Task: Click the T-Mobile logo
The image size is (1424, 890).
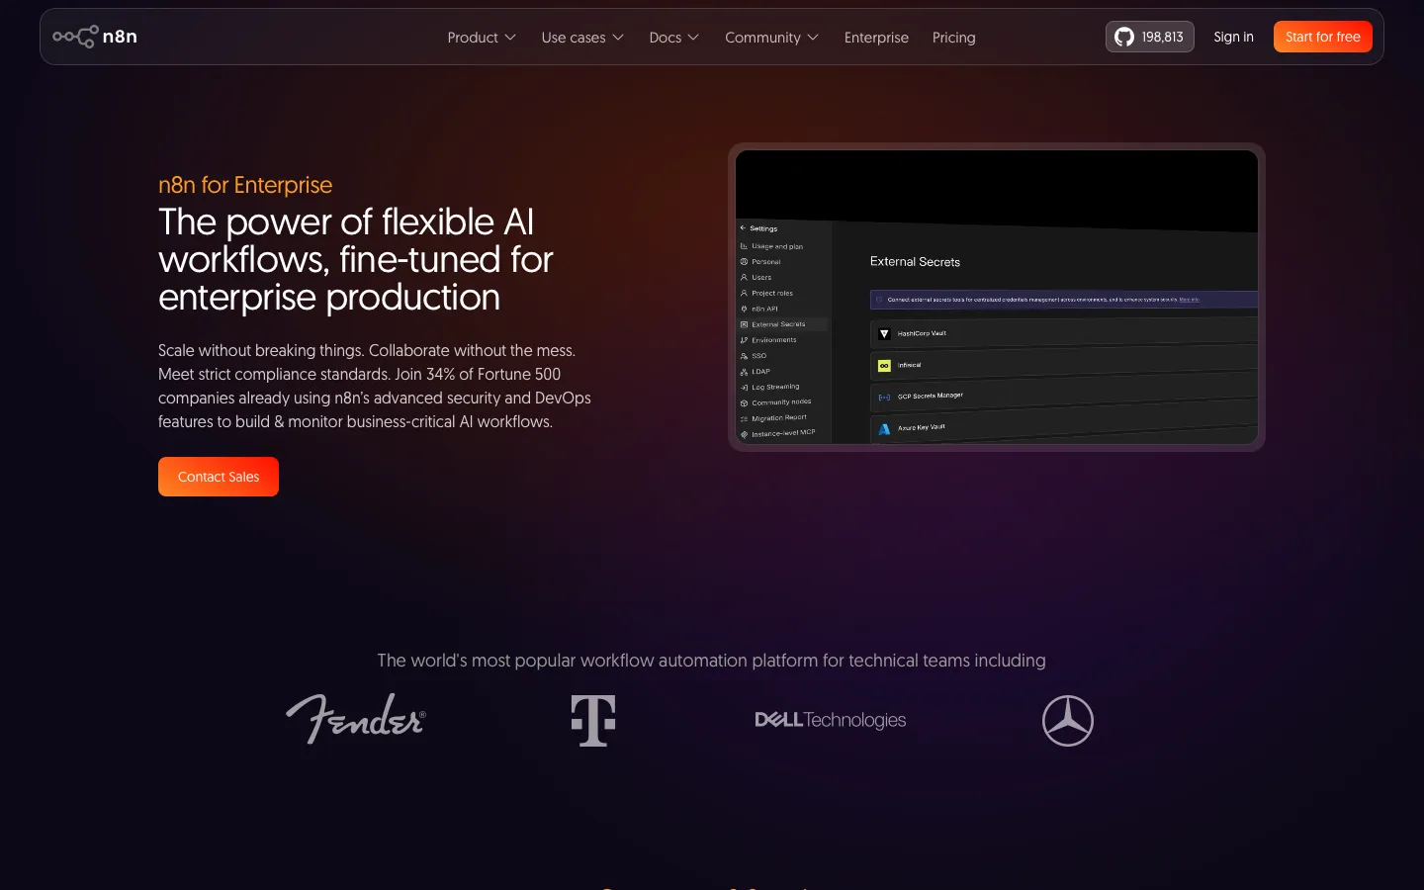Action: coord(593,720)
